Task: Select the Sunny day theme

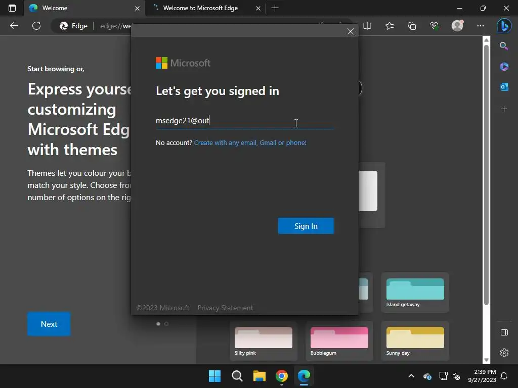Action: click(415, 341)
